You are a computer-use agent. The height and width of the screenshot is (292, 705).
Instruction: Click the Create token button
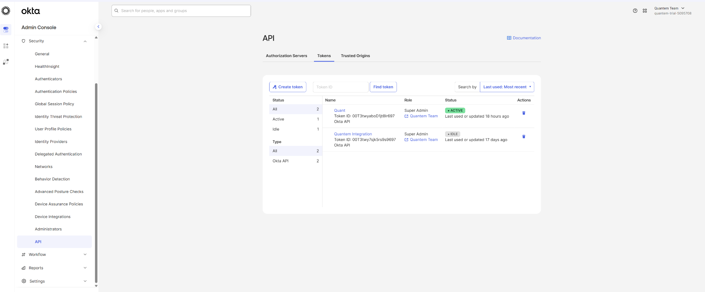287,87
